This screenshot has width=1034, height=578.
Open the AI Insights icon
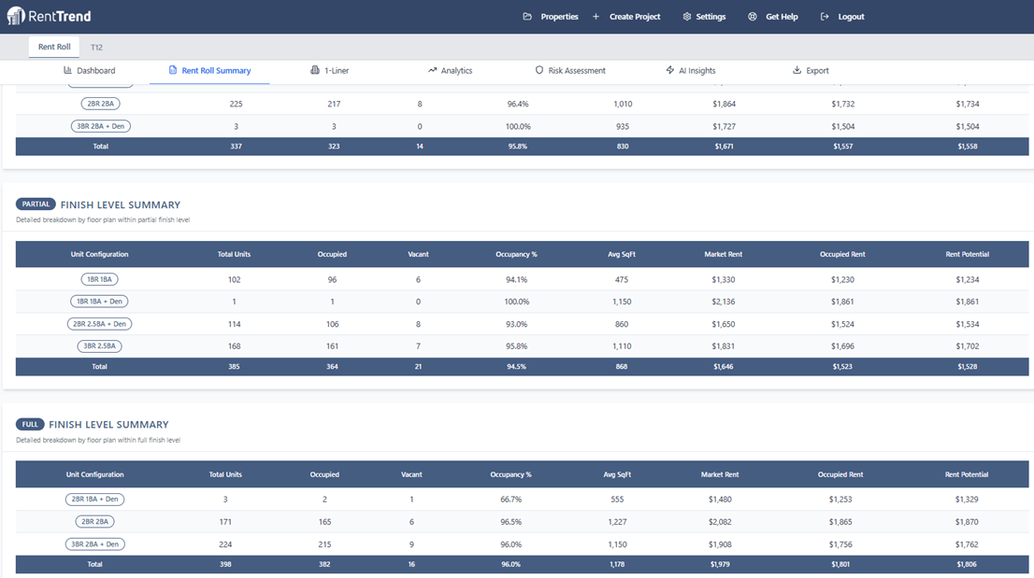click(668, 70)
